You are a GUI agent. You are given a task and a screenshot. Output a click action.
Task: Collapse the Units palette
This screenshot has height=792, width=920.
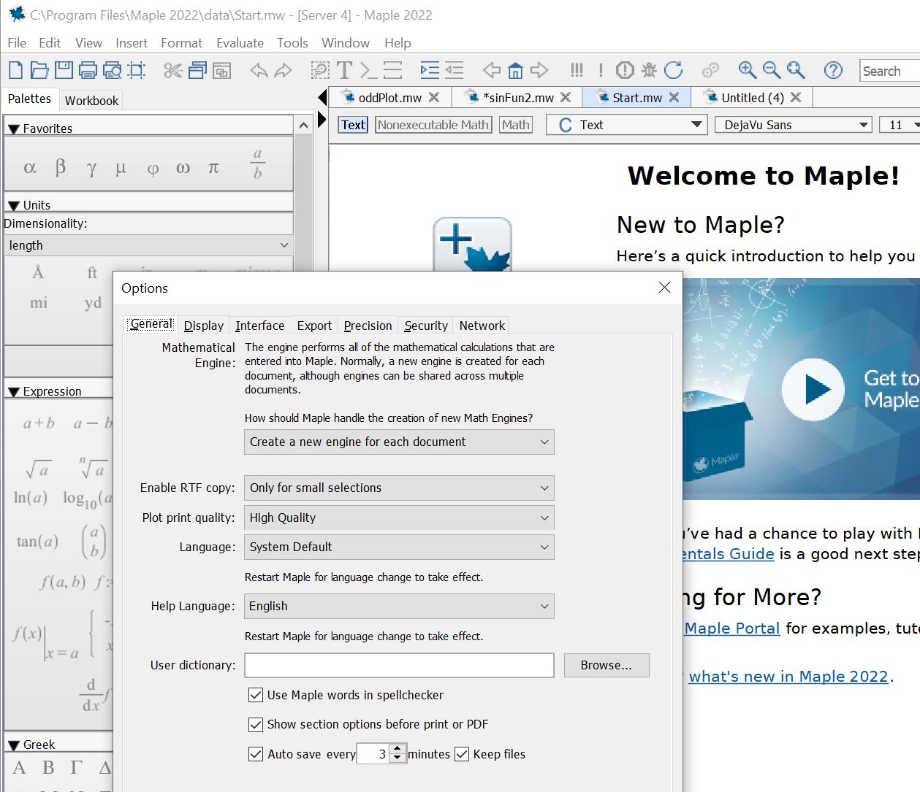coord(14,206)
